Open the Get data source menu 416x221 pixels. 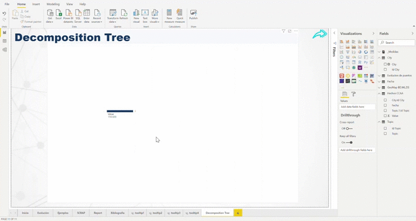click(x=50, y=16)
